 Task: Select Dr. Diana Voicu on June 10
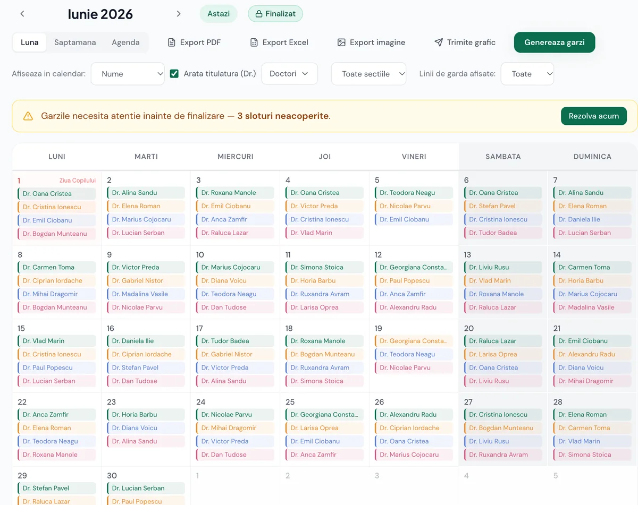[235, 281]
